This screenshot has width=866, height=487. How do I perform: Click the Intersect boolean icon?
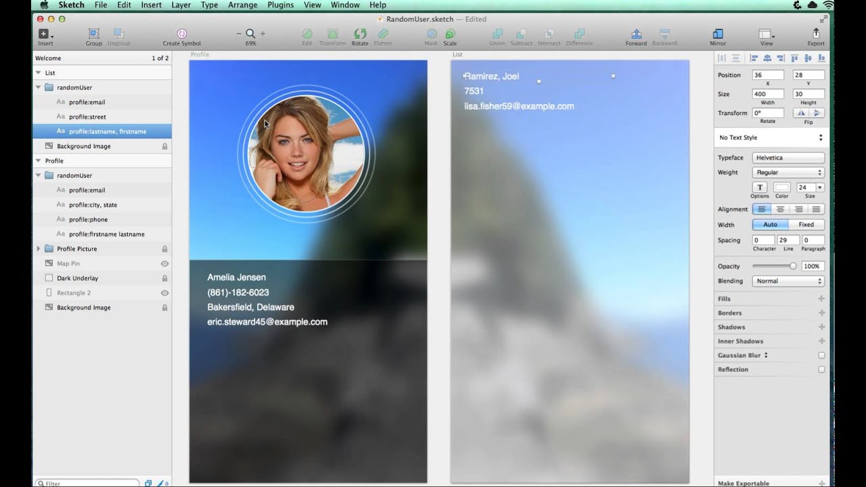(x=549, y=34)
